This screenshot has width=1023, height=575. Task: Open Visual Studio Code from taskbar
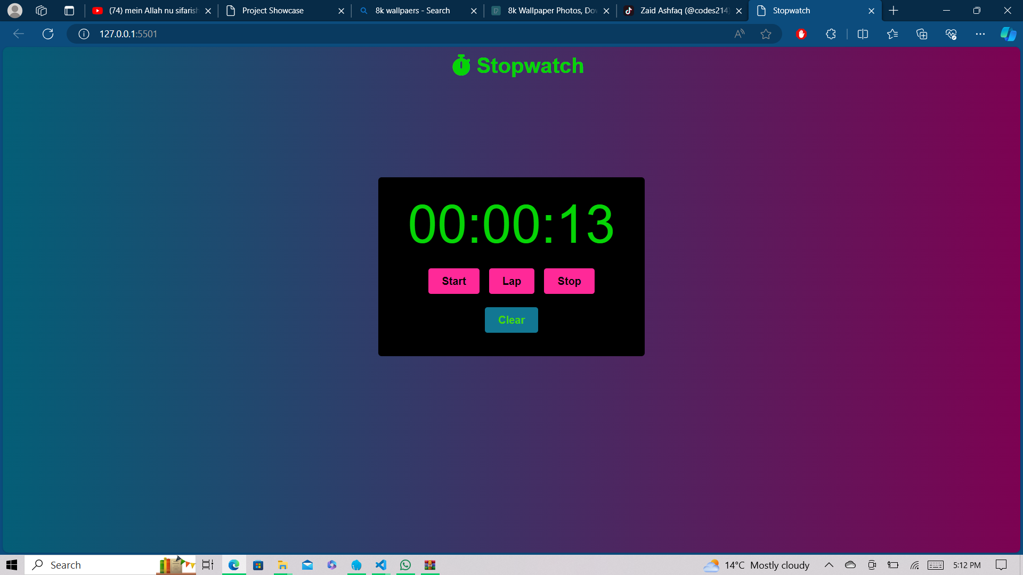380,565
